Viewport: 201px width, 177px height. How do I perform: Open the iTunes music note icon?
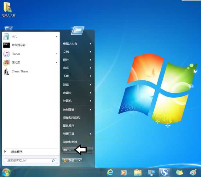7,54
